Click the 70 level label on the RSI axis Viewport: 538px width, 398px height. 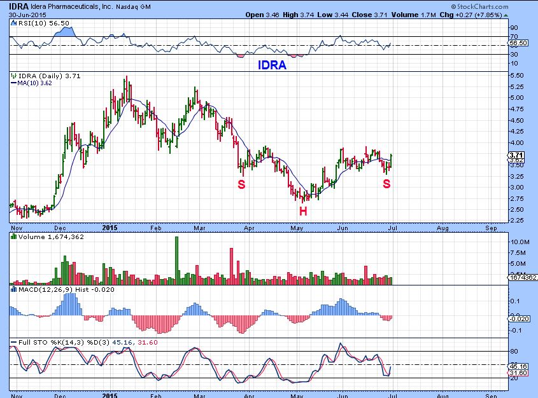click(514, 37)
